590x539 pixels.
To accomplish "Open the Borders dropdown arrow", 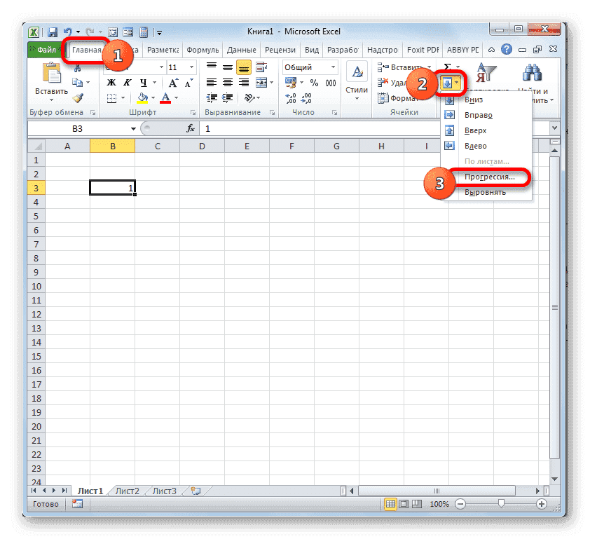I will [123, 97].
